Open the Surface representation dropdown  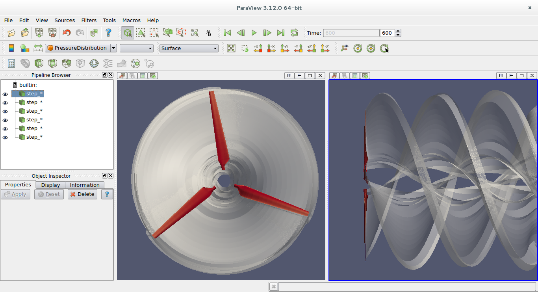(189, 48)
